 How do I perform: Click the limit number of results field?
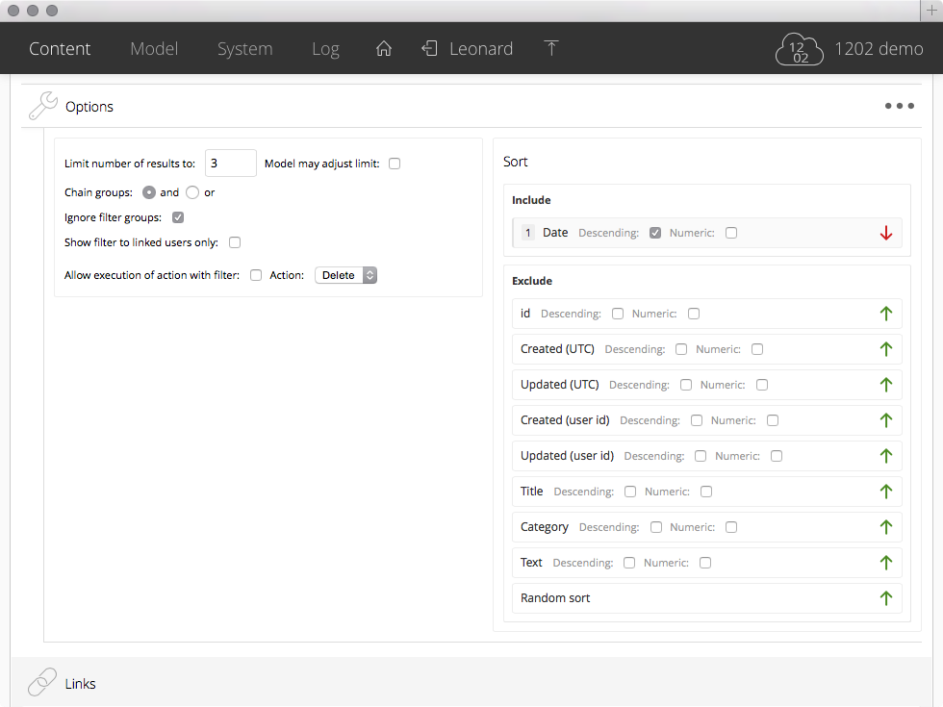point(230,164)
